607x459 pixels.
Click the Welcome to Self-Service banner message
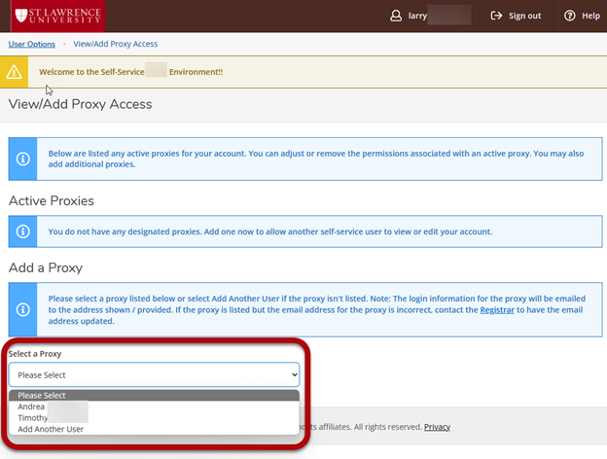[130, 72]
